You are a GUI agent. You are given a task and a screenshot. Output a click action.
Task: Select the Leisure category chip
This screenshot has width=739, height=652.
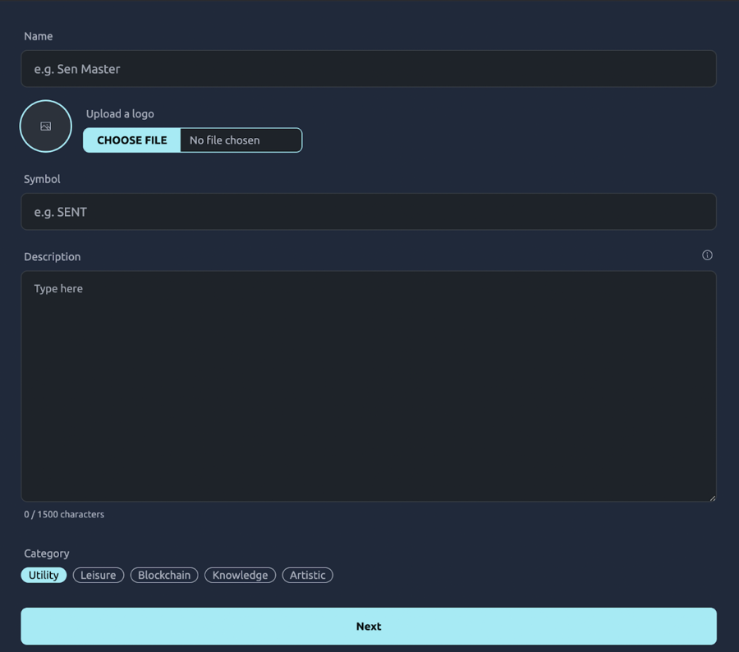[x=98, y=575]
